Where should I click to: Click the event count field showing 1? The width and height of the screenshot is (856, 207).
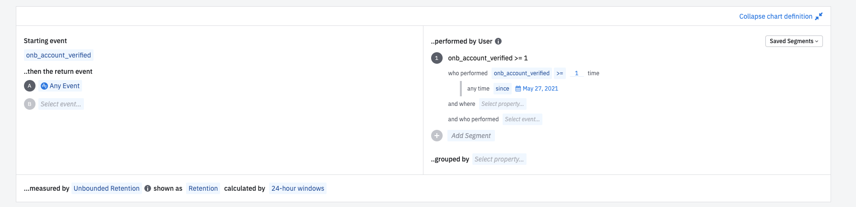[576, 73]
